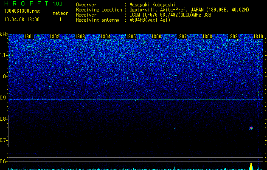Viewport: 267px width, 170px height.
Task: Click the 0.7 kHz axis label
Action: [x=4, y=140]
